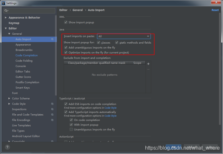Click the project-level icon beside Inspections
Viewport: 223px width, 154px height.
click(52, 109)
